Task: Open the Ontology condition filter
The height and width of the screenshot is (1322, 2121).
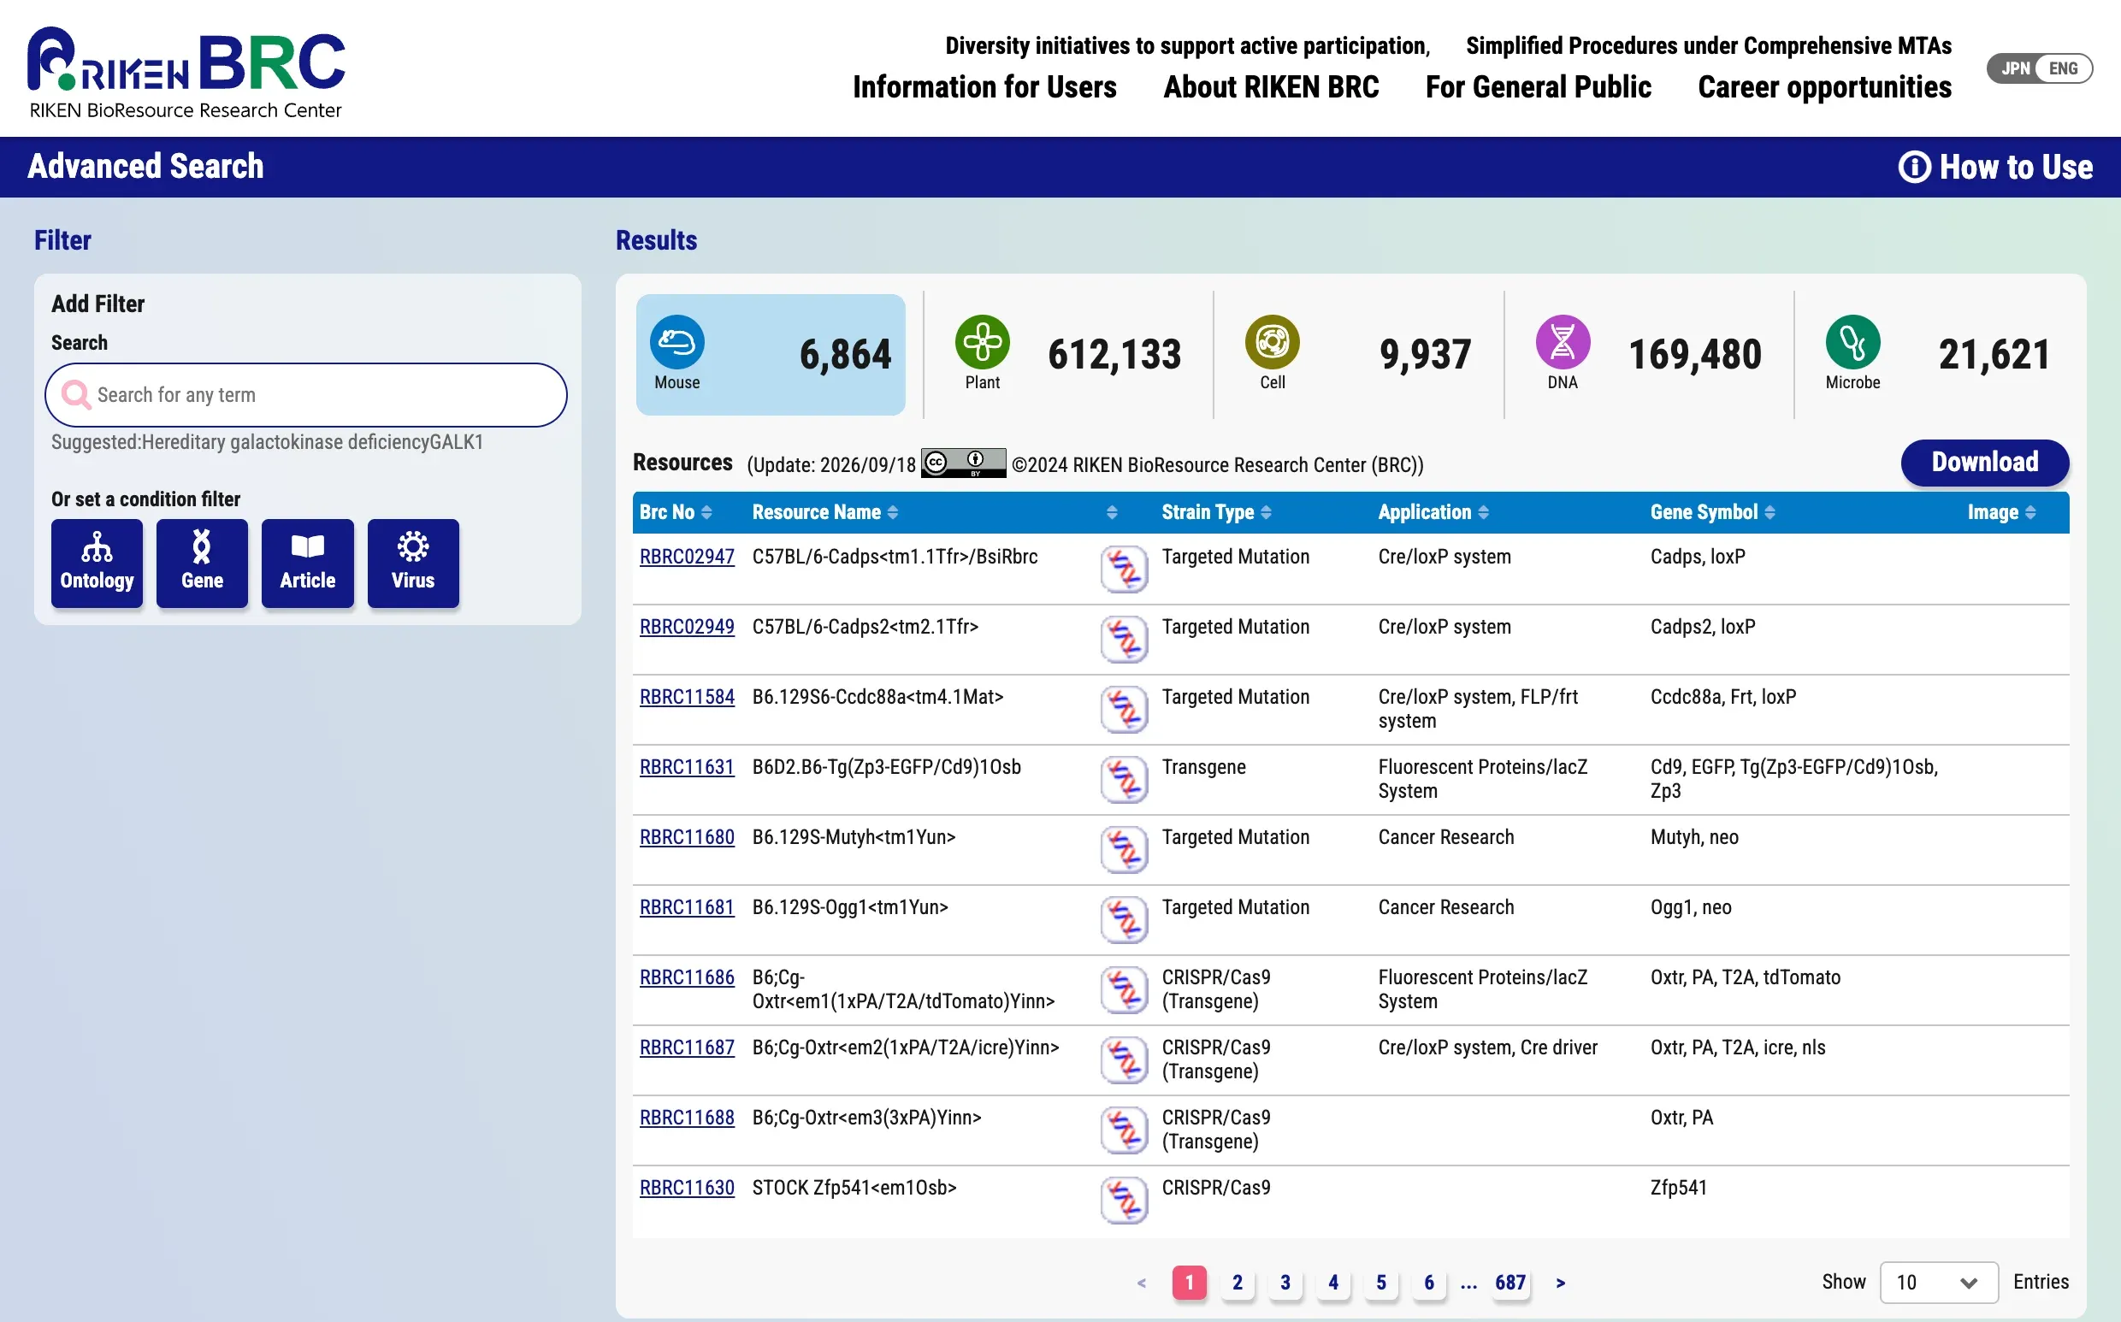Action: click(97, 563)
